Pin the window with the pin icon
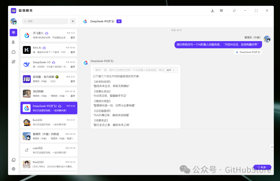The width and height of the screenshot is (280, 181). coord(234,11)
